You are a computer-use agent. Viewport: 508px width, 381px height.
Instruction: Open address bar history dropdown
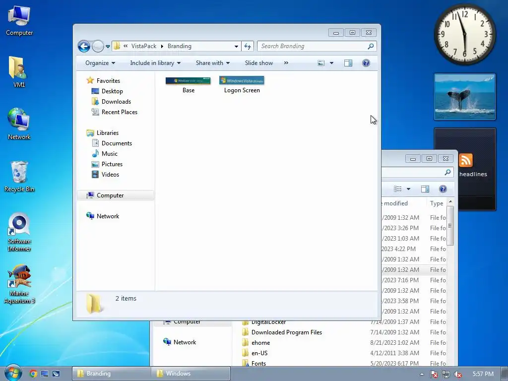[237, 46]
